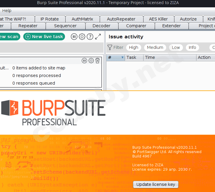This screenshot has height=192, width=215.
Task: Open task execution settings gear beside New live task
Action: pos(82,37)
